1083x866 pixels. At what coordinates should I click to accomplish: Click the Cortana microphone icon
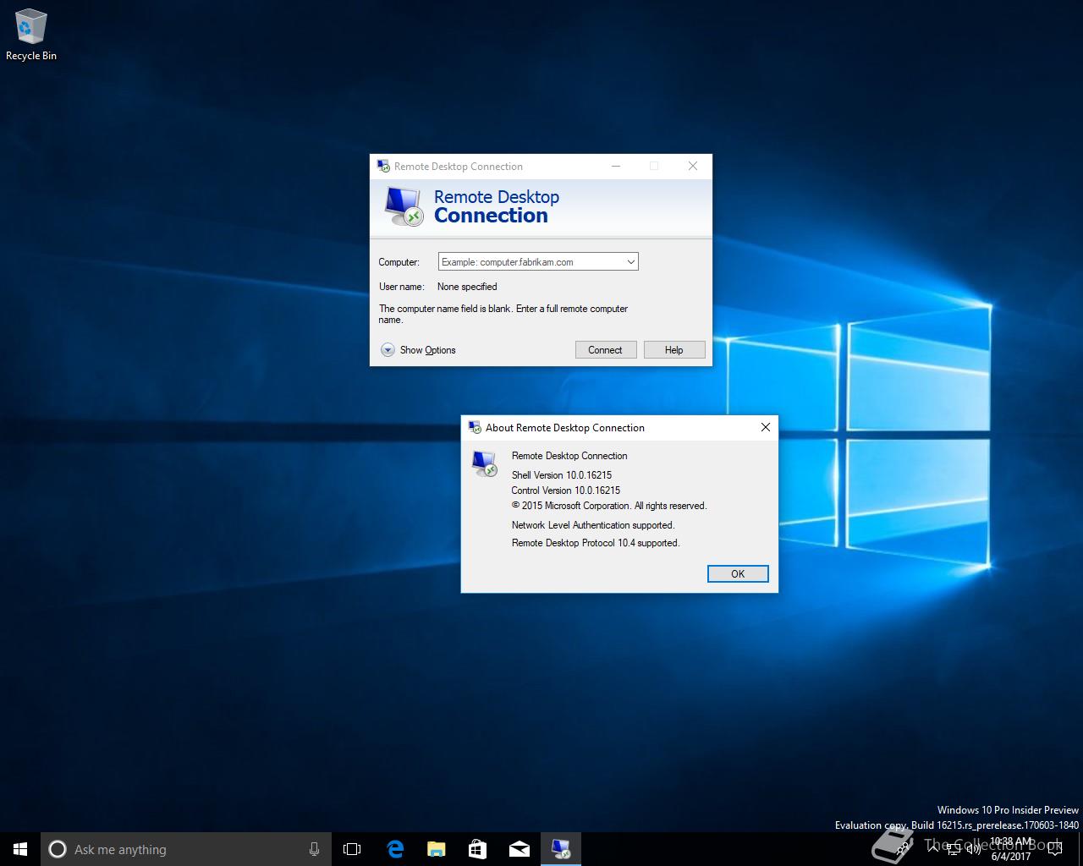[x=314, y=849]
